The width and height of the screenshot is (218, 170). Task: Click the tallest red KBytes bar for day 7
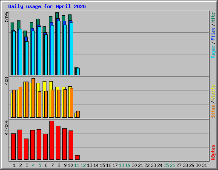click(52, 140)
